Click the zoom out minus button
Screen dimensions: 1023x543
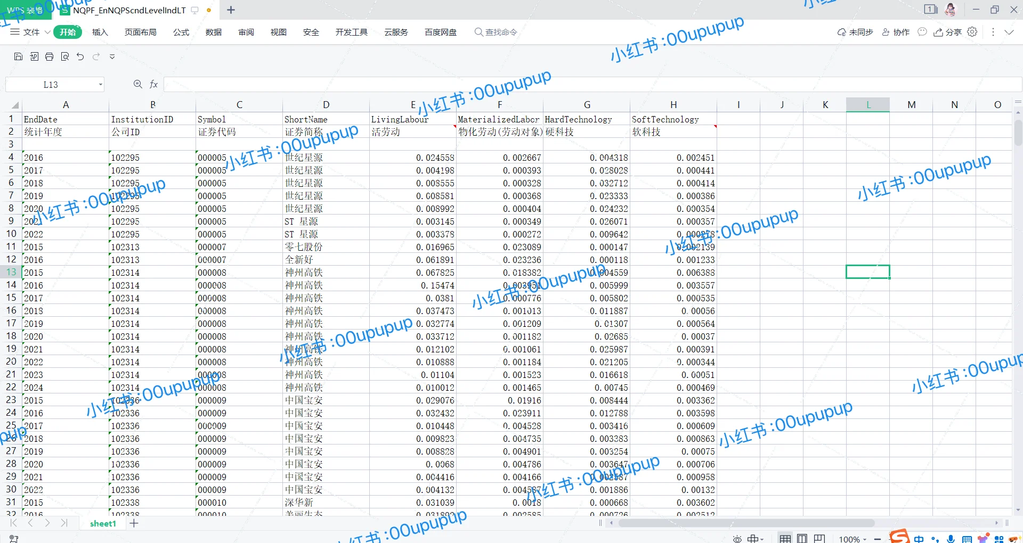click(x=878, y=539)
